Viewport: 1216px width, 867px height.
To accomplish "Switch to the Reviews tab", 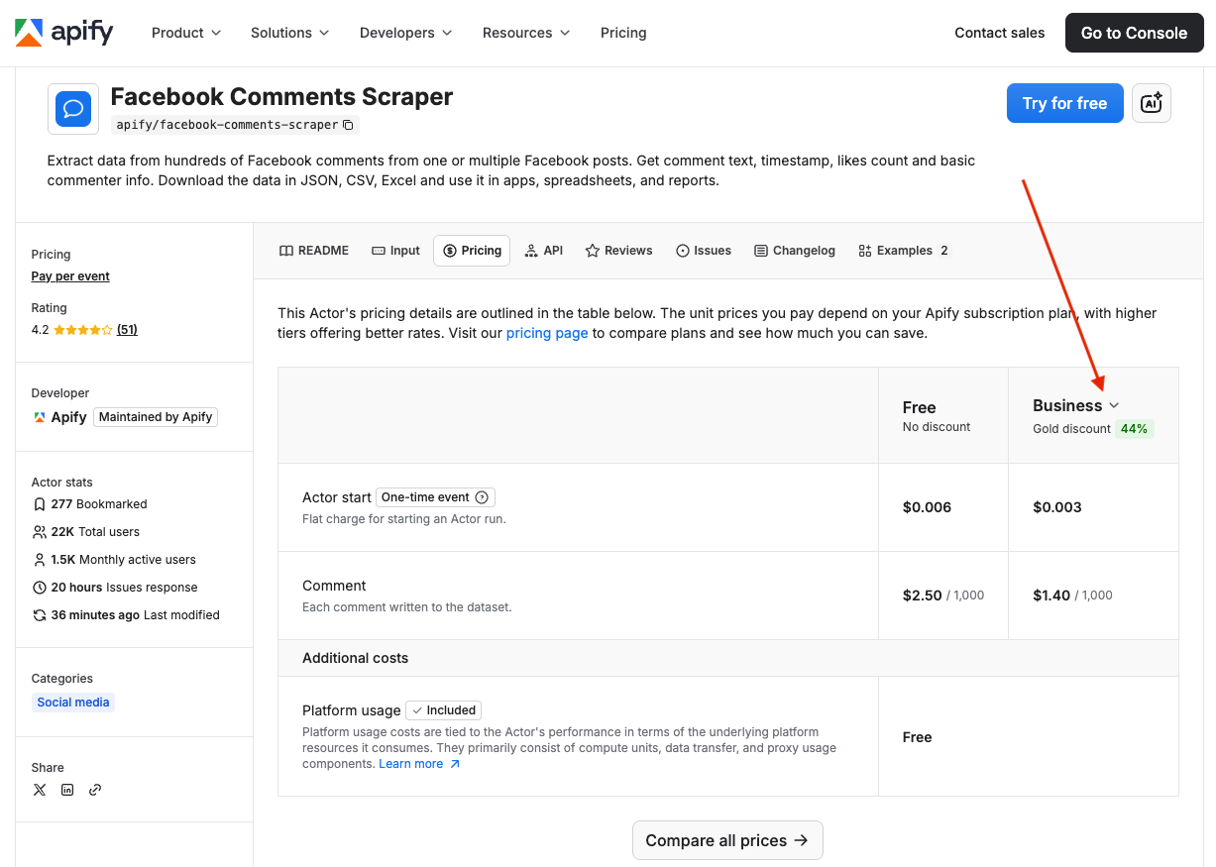I will coord(618,250).
